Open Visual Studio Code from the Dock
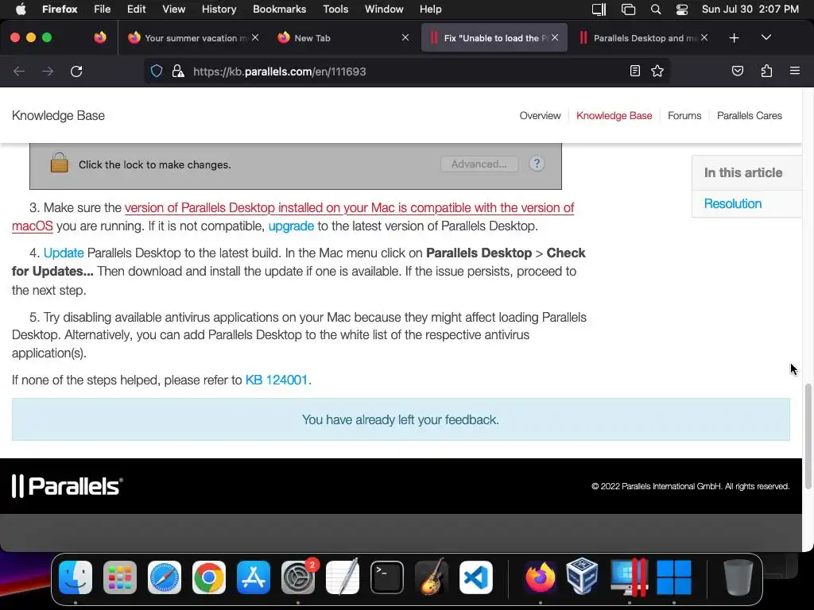 coord(476,577)
